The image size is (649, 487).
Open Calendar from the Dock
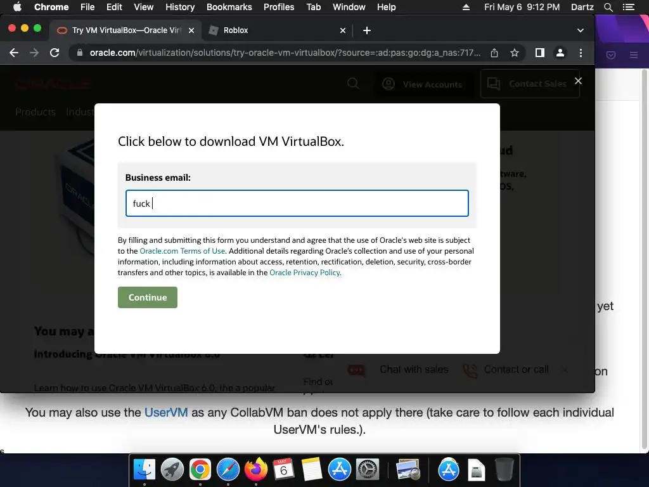[x=283, y=470]
